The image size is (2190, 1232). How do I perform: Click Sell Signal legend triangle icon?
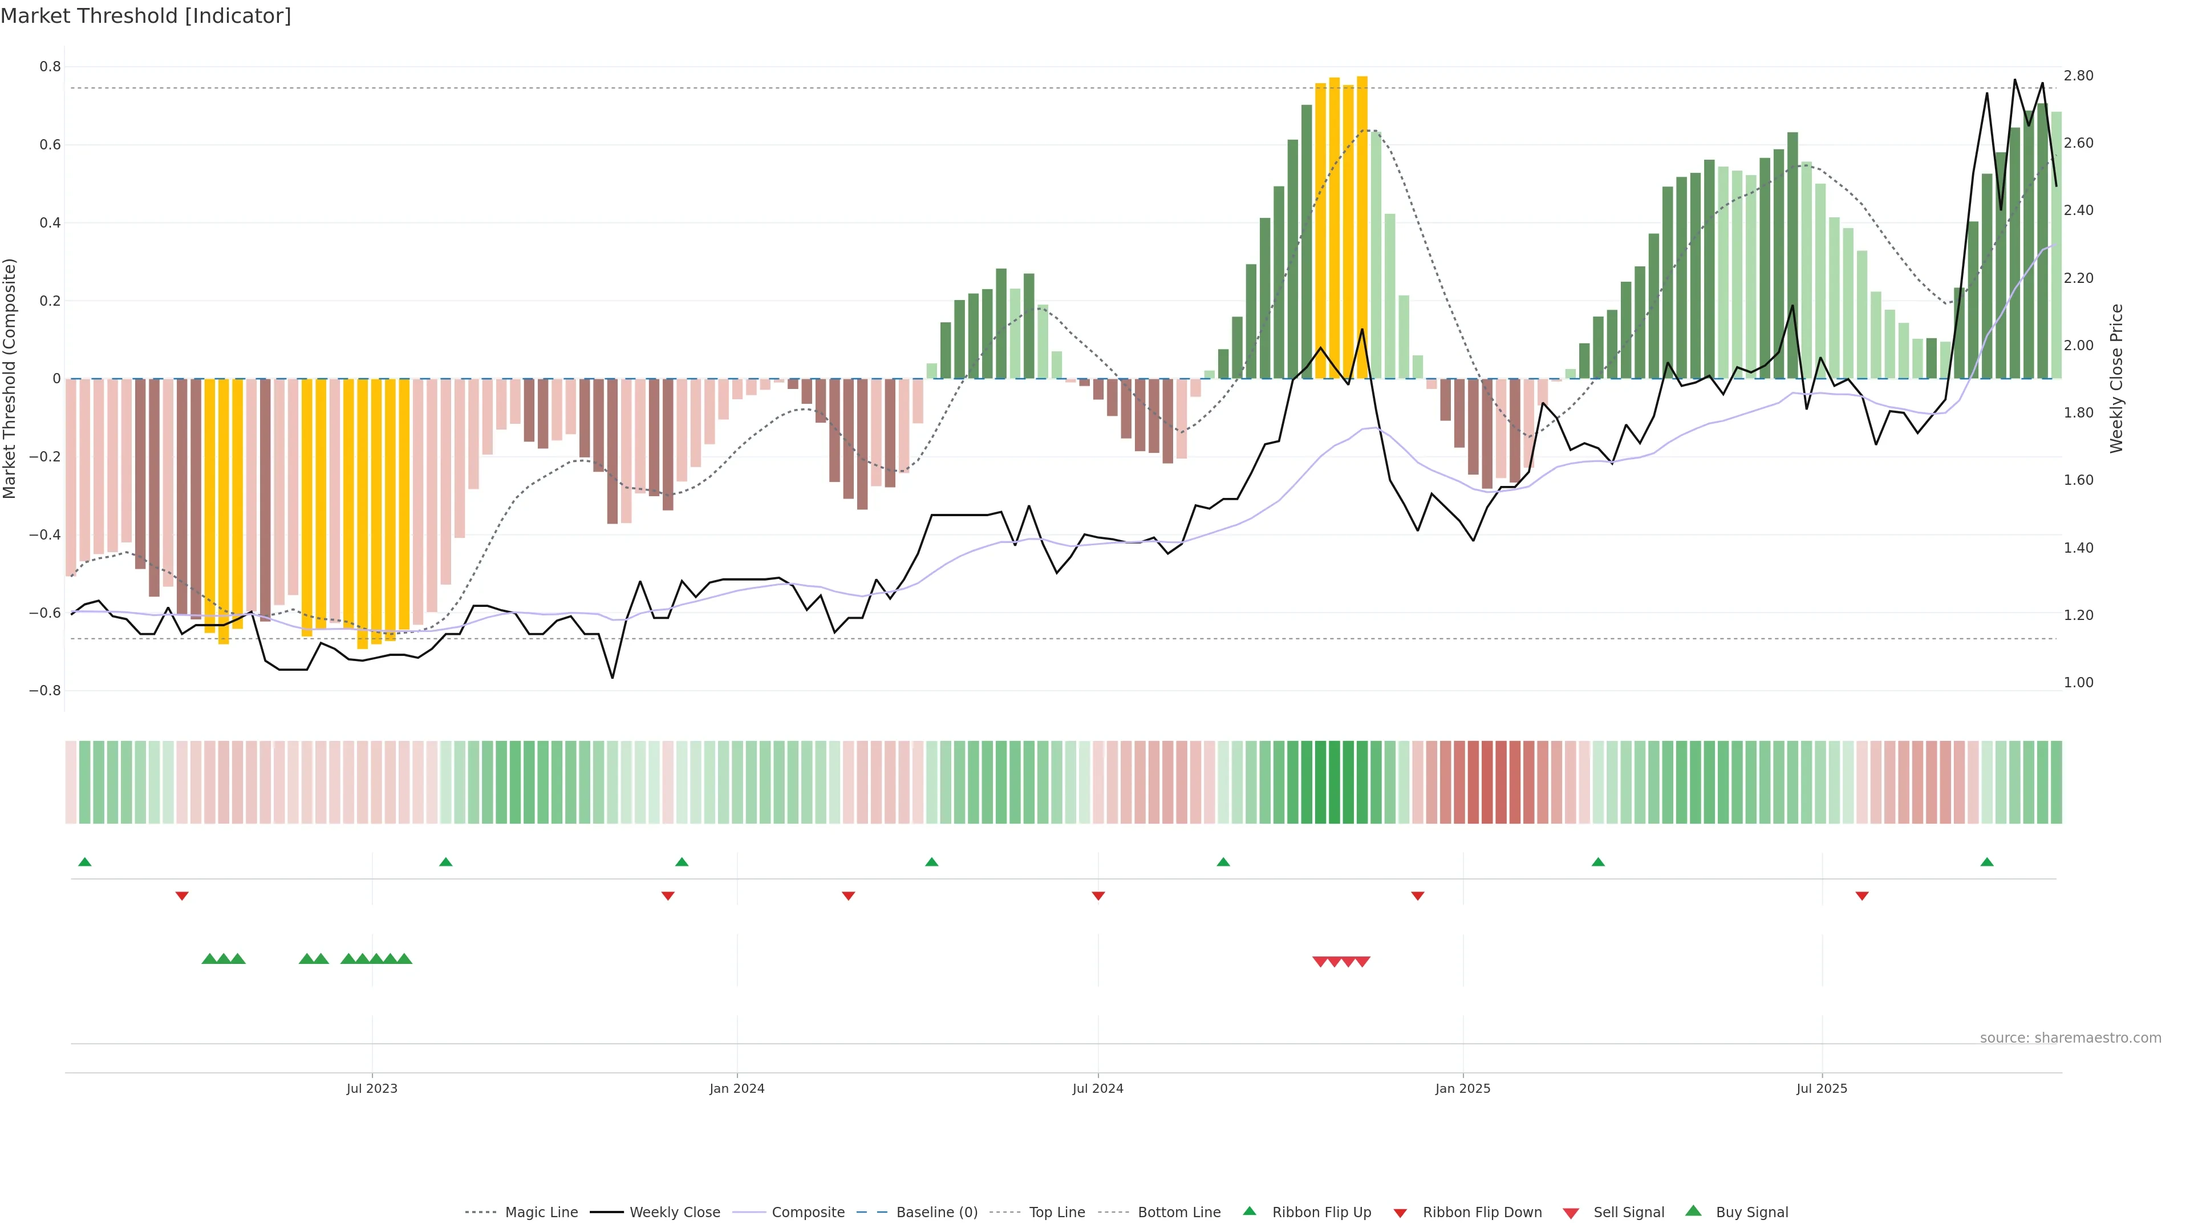1571,1213
